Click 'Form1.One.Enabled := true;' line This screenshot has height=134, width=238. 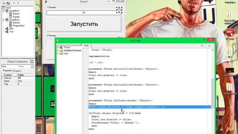[x=108, y=75]
